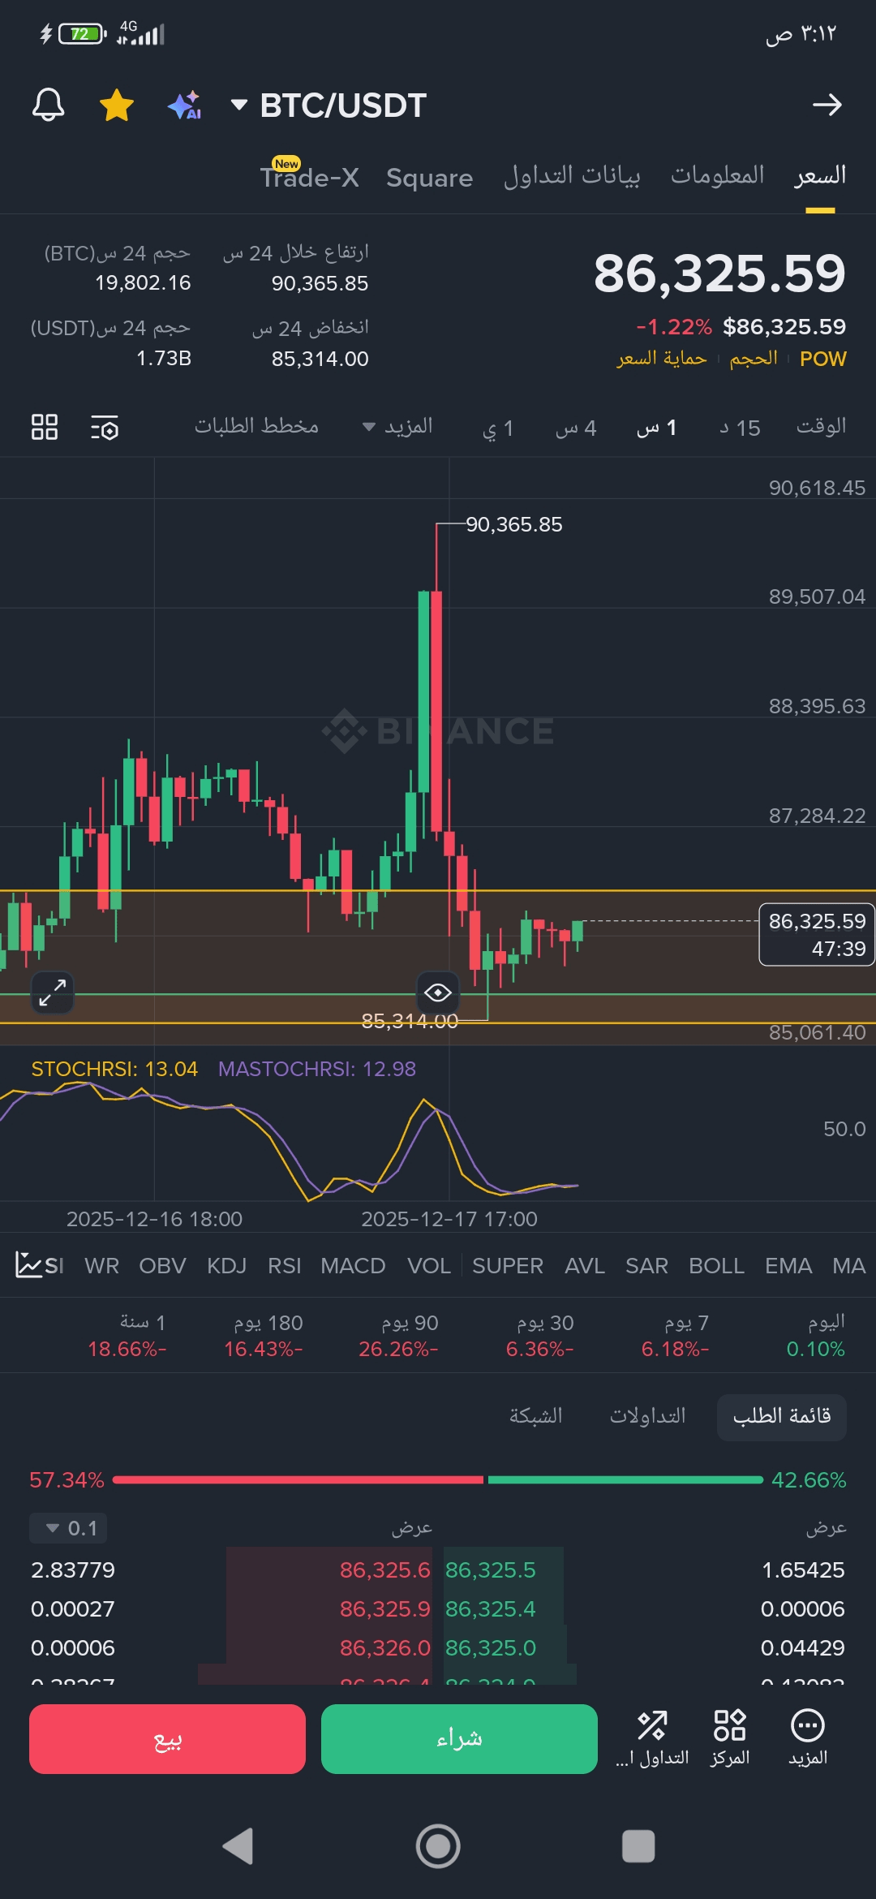This screenshot has height=1899, width=876.
Task: Open the indicator settings chart icon
Action: point(30,1265)
